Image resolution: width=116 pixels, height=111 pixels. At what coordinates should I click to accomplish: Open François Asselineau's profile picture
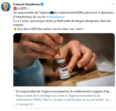[6, 7]
